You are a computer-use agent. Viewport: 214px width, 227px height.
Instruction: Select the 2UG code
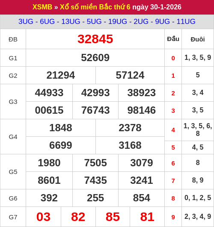(x=141, y=21)
